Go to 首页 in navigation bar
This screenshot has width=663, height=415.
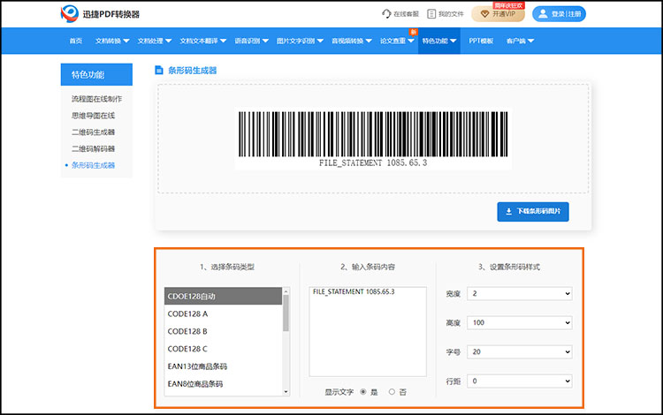76,41
